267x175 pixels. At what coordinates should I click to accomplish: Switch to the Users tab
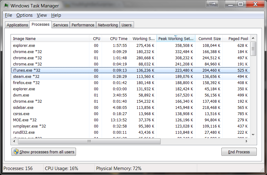[x=127, y=25]
